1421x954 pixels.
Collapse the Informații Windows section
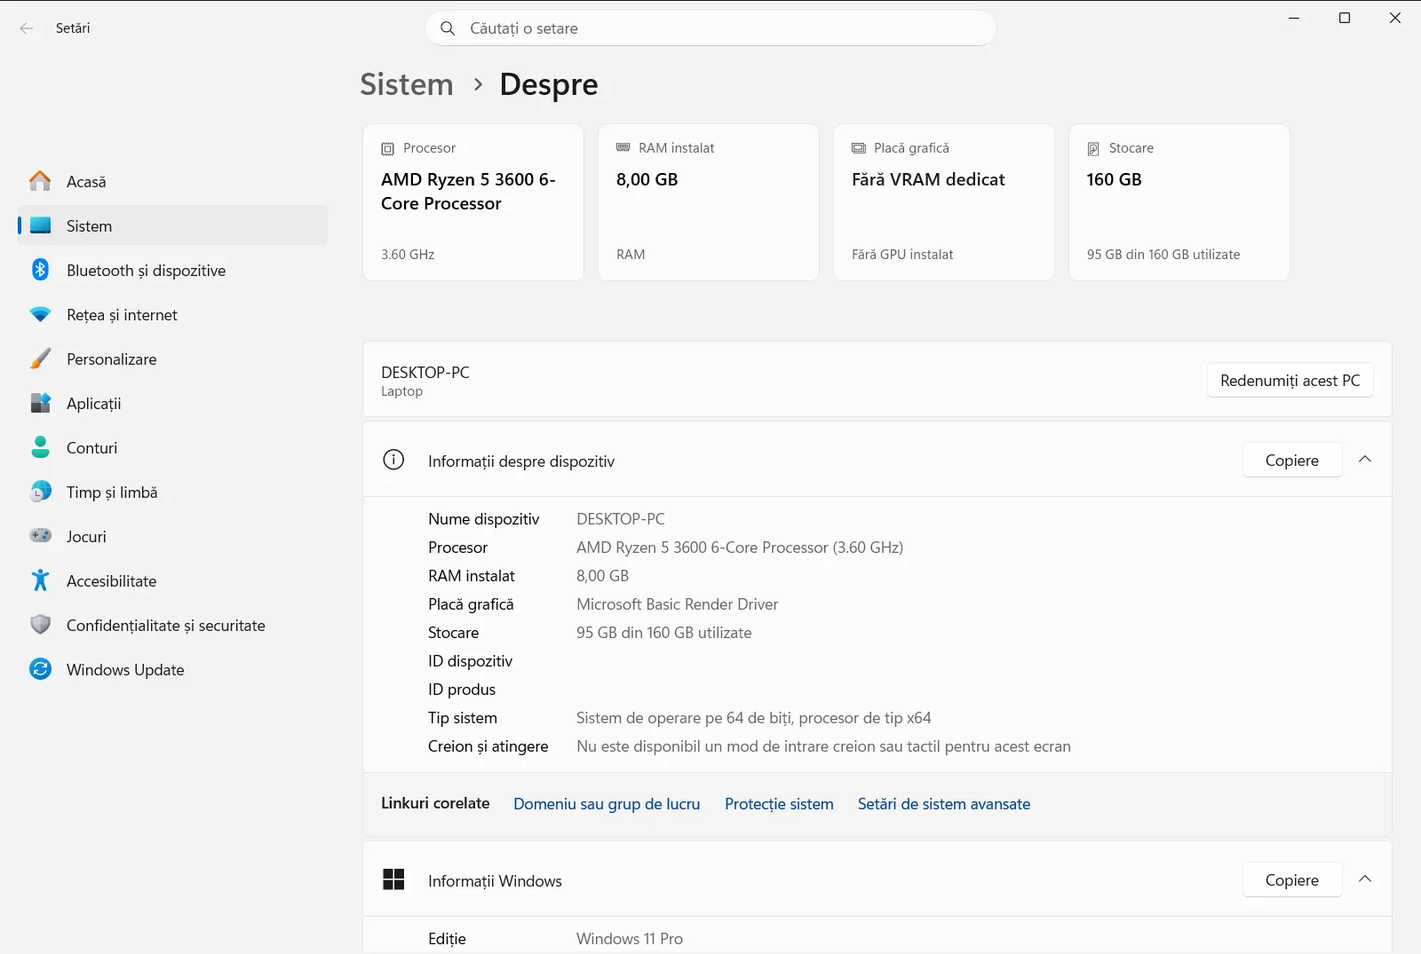[x=1365, y=879]
